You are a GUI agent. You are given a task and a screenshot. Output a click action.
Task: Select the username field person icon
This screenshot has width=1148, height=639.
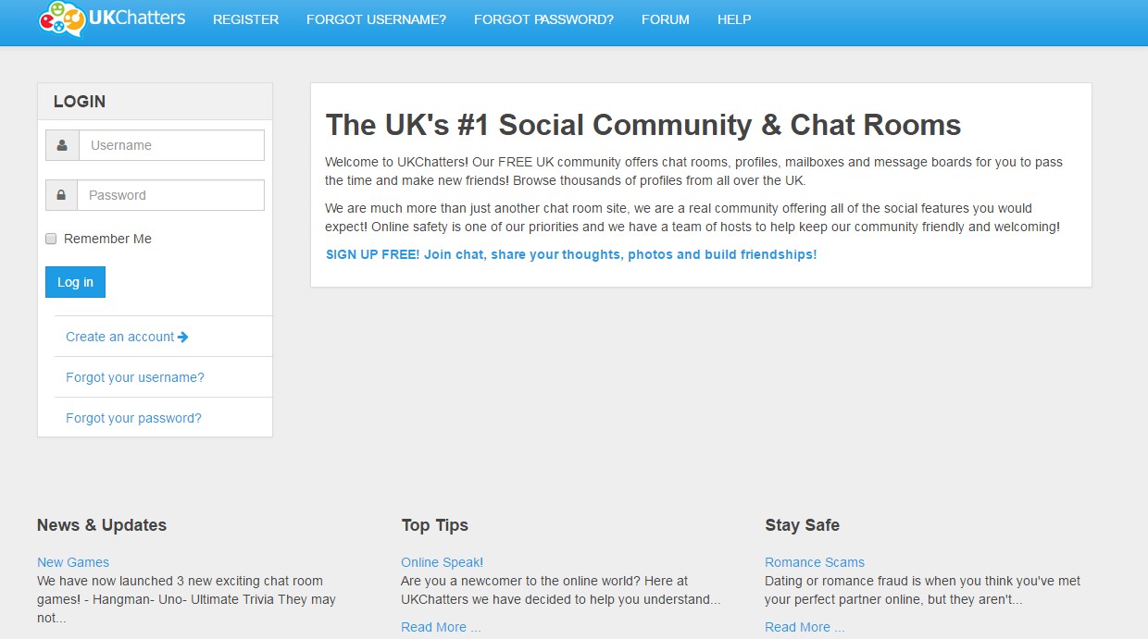point(61,144)
